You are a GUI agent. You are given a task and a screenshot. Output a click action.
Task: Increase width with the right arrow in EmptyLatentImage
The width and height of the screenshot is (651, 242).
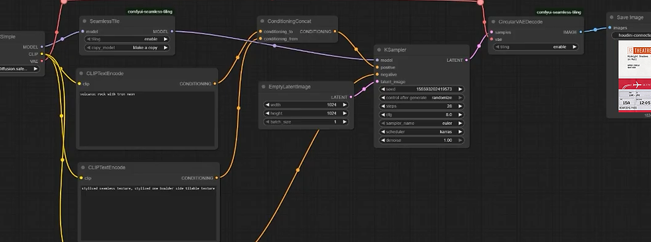[x=344, y=105]
